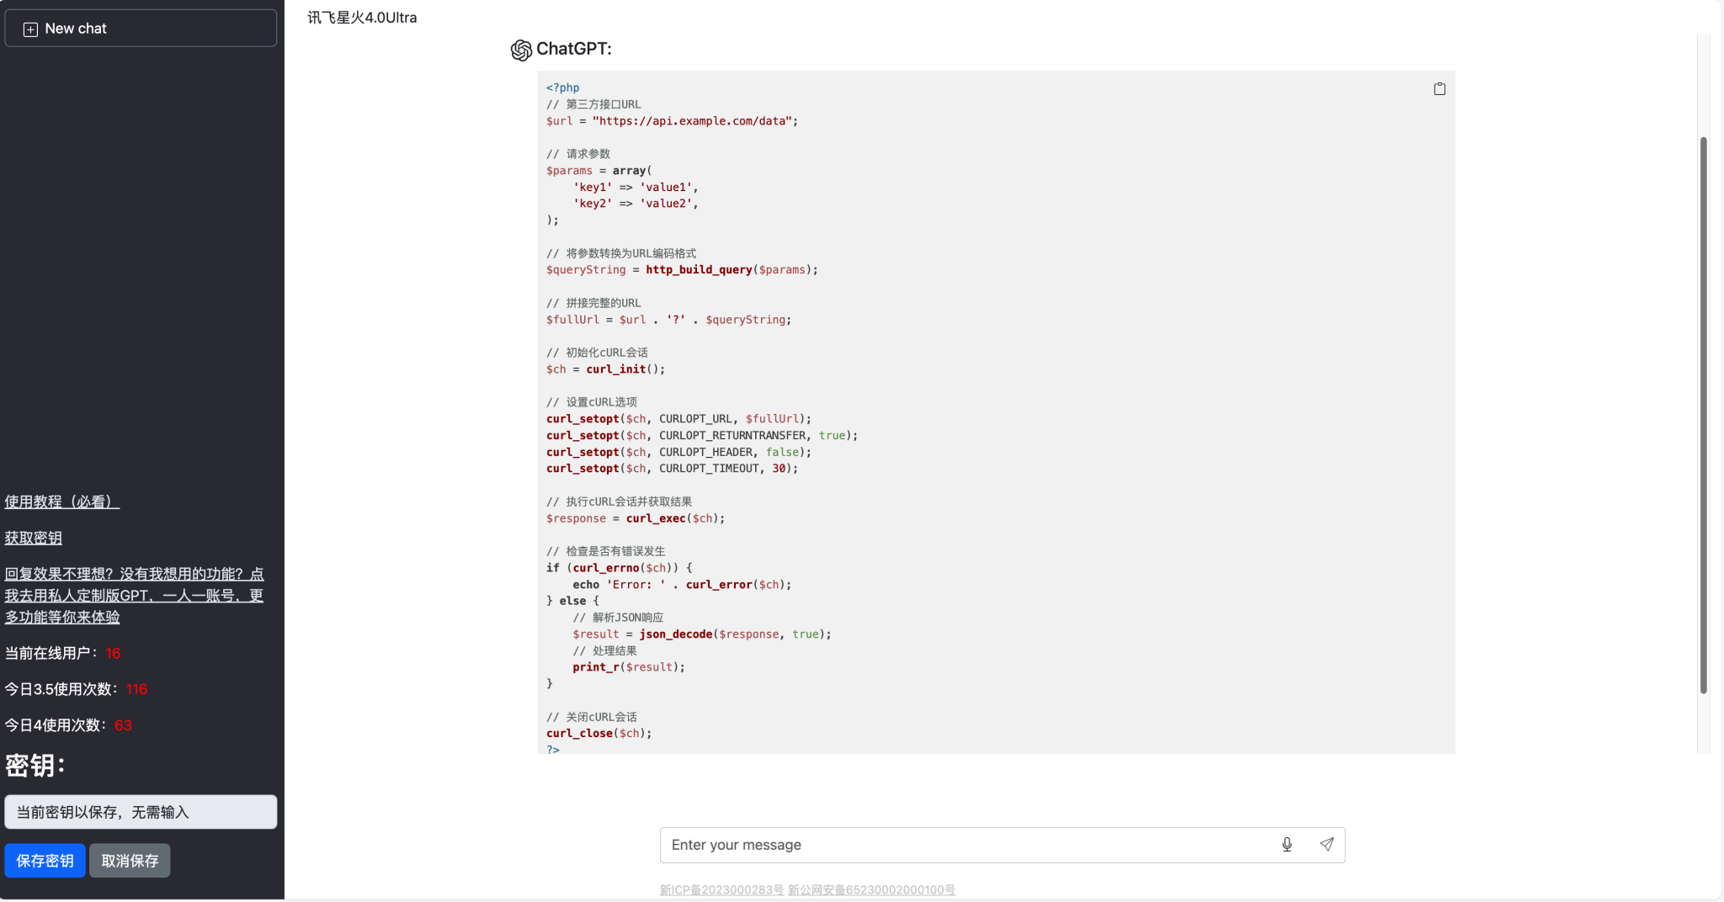Click the 讯飞星火4.0Ultra model title
1724x902 pixels.
tap(362, 18)
